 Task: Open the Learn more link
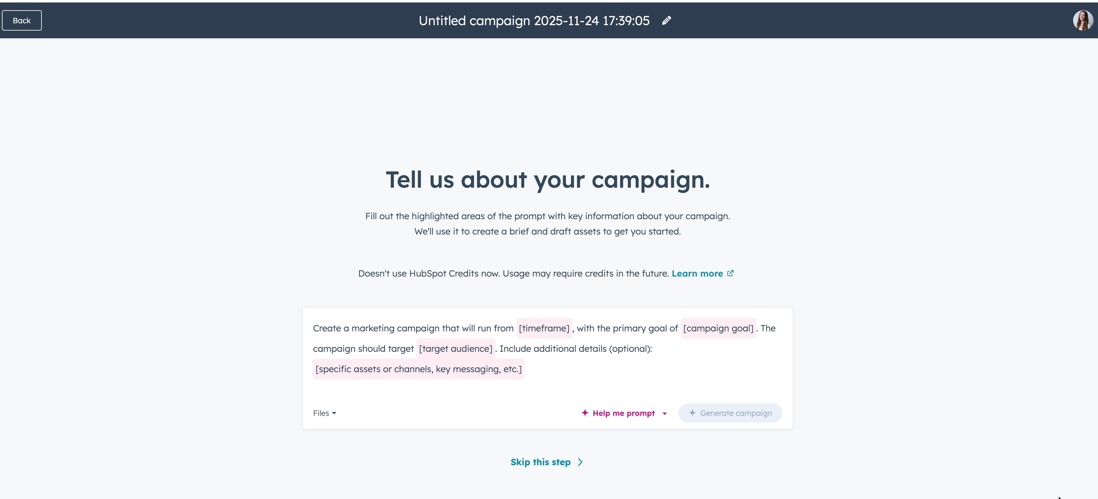click(x=697, y=274)
